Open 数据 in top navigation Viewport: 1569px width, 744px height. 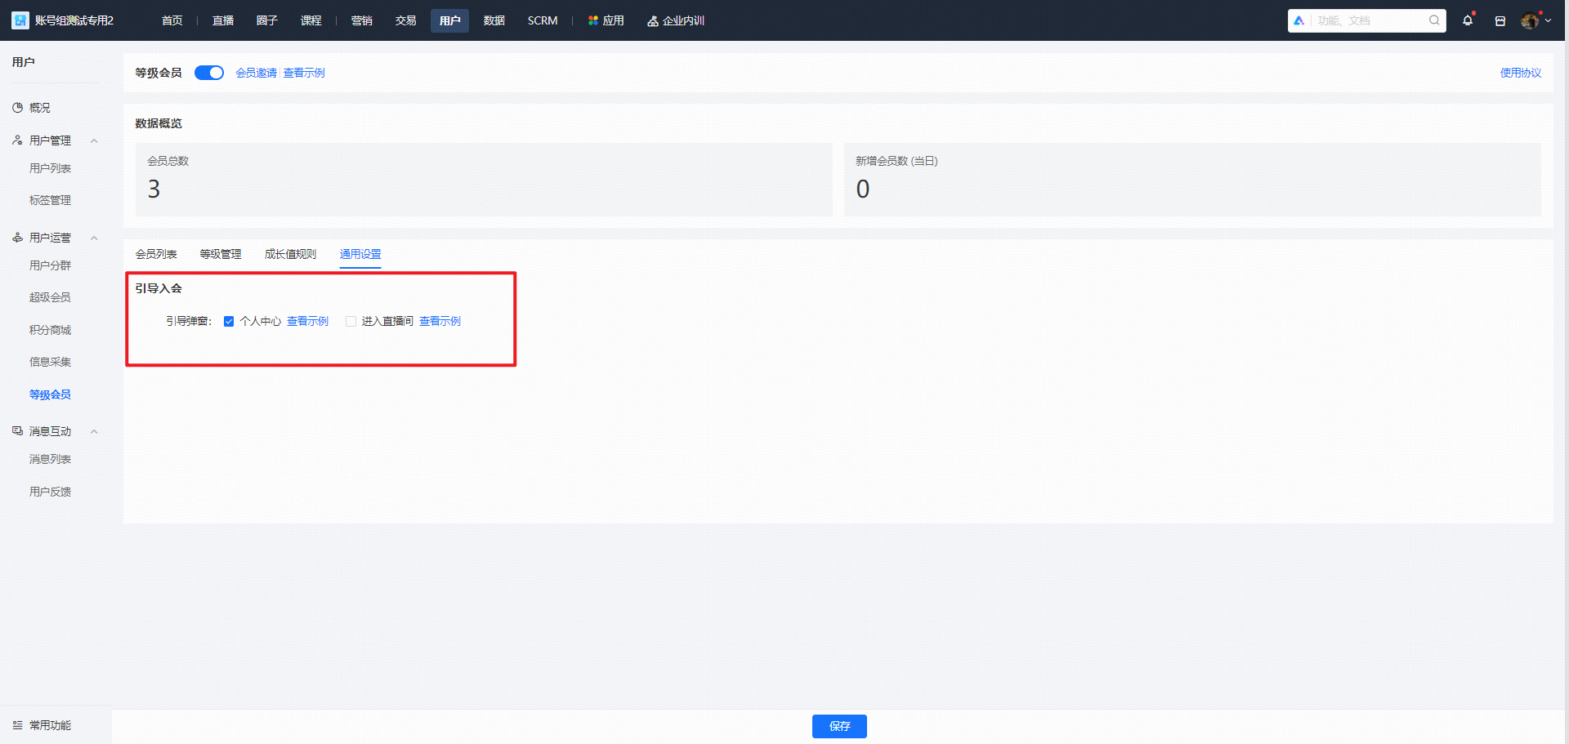(x=494, y=20)
